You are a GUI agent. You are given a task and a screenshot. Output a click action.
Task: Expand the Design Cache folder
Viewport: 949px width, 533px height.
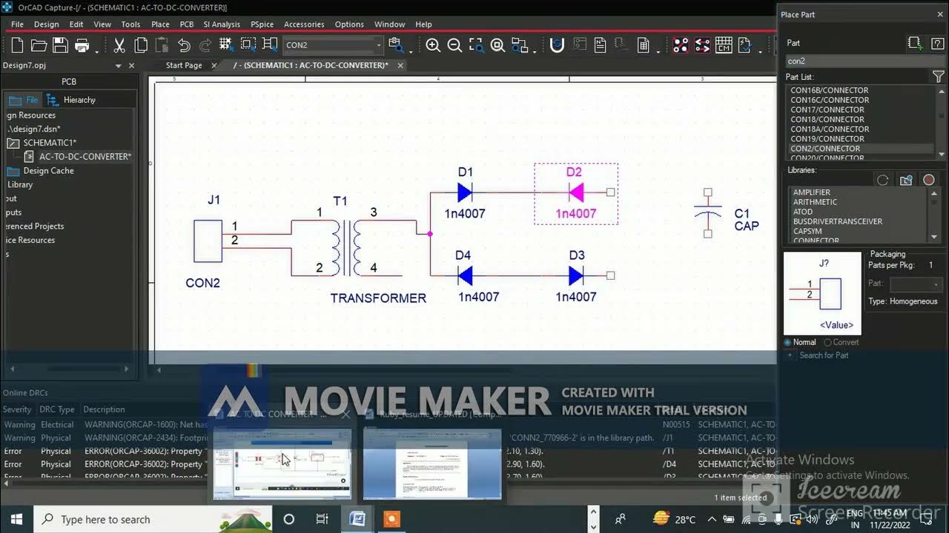[13, 171]
